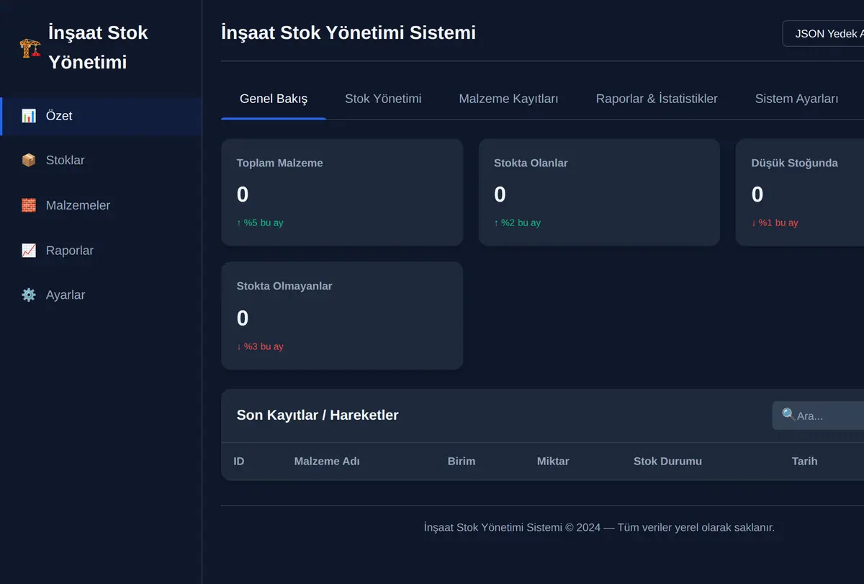Click the gear icon beside Ayarlar

(x=29, y=295)
